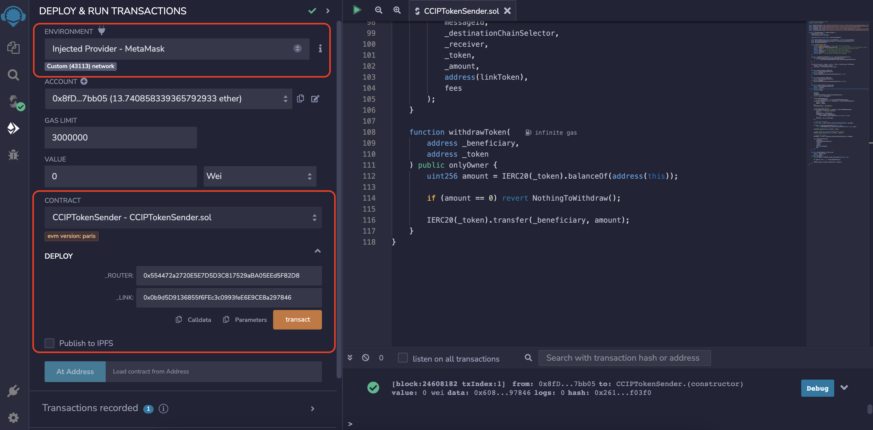Open the Wei value unit dropdown
This screenshot has width=873, height=430.
tap(259, 176)
